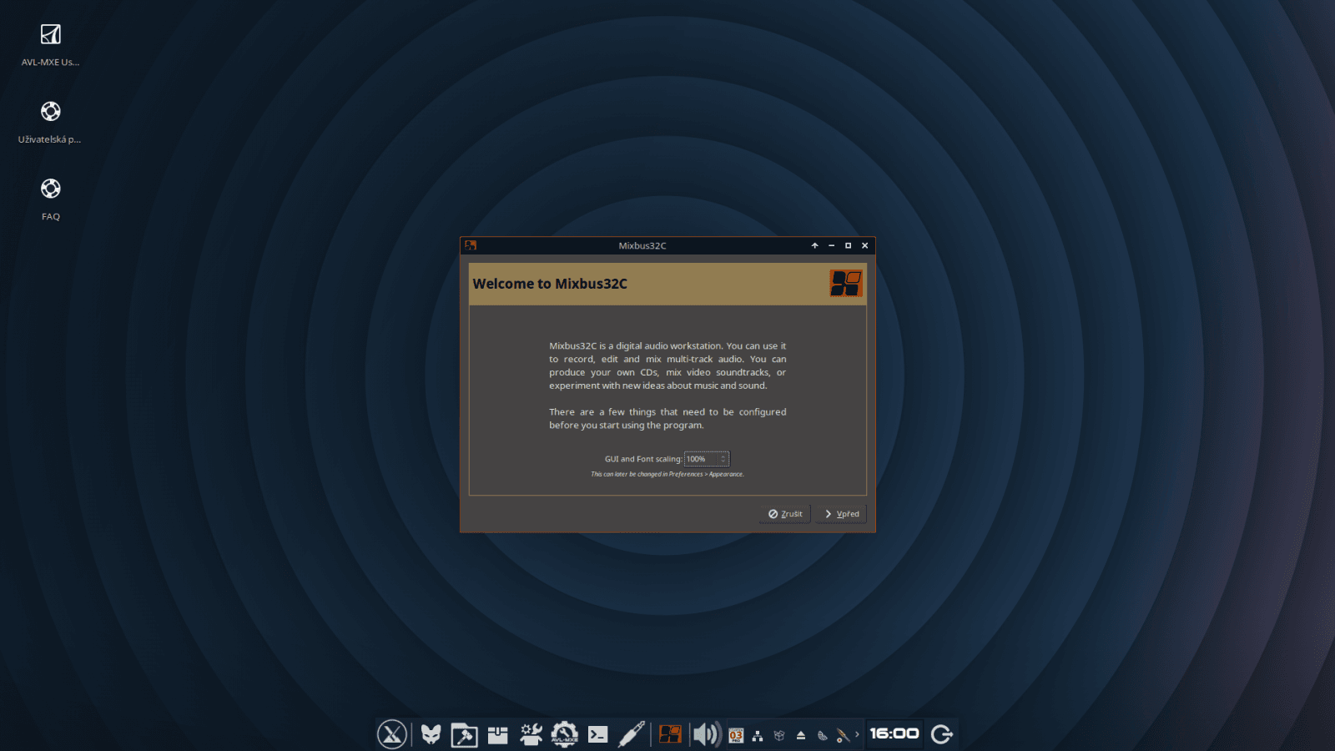Expand the hidden tray icons chevron
1335x751 pixels.
click(x=856, y=735)
